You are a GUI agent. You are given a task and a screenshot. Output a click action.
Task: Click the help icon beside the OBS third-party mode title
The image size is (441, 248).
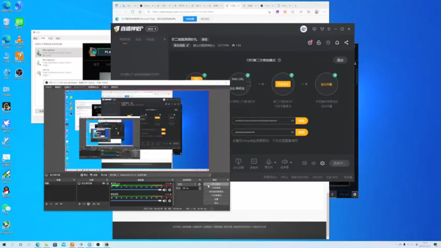(x=279, y=60)
